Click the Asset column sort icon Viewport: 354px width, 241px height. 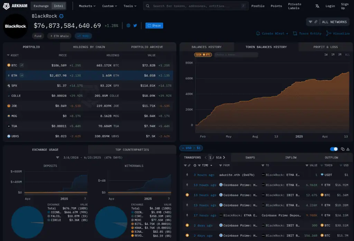[x=8, y=55]
